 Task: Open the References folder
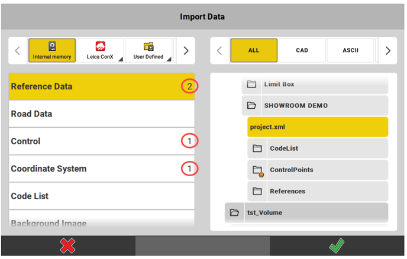tap(318, 191)
